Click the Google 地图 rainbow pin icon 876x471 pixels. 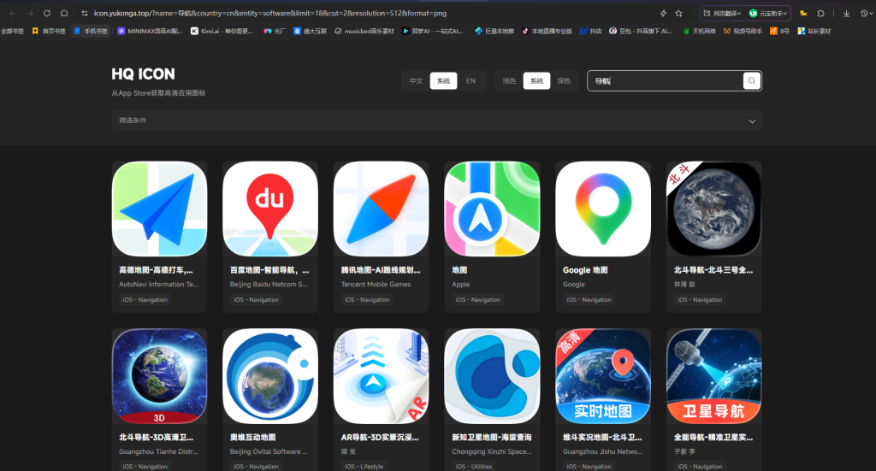603,209
